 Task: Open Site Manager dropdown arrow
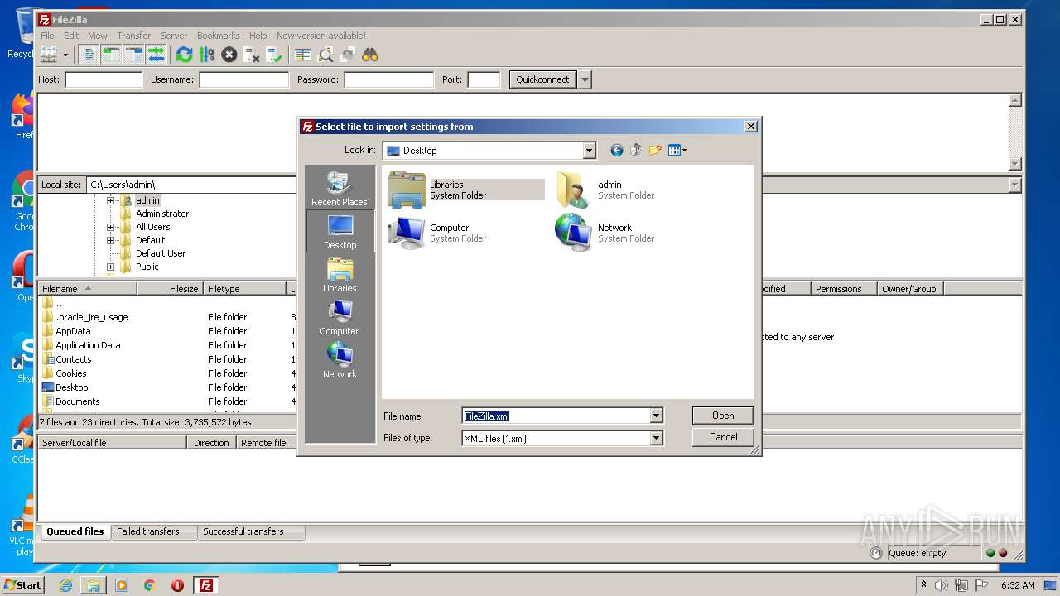pyautogui.click(x=65, y=55)
